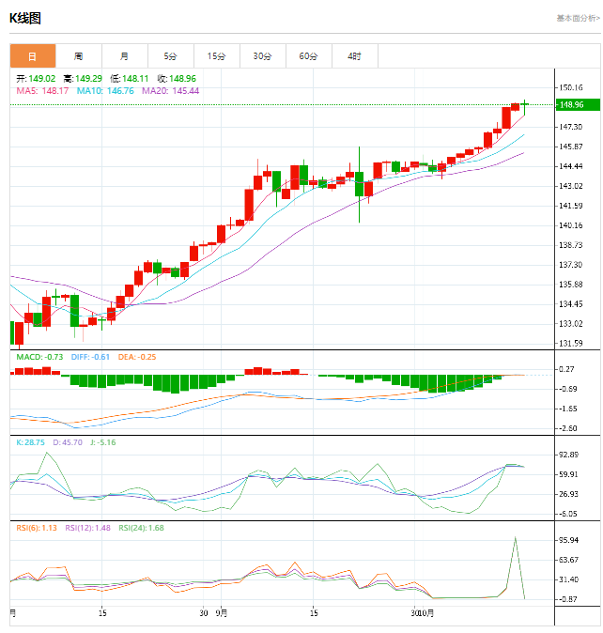Click the 9月 date axis label

[222, 613]
